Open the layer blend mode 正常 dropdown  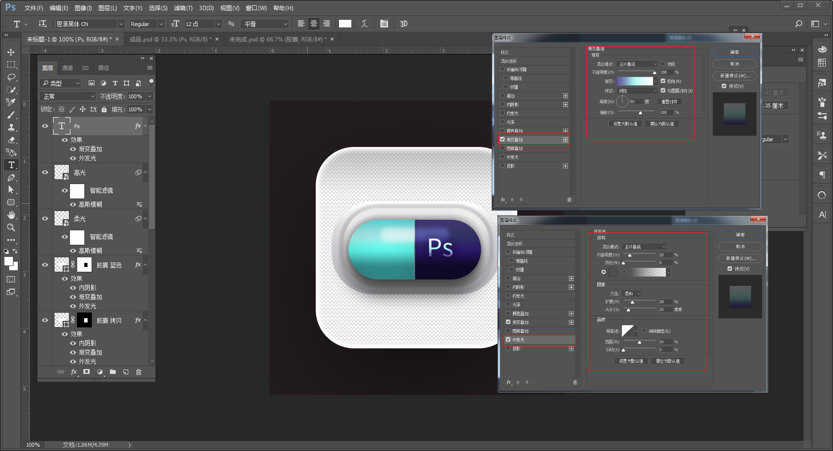click(x=67, y=96)
